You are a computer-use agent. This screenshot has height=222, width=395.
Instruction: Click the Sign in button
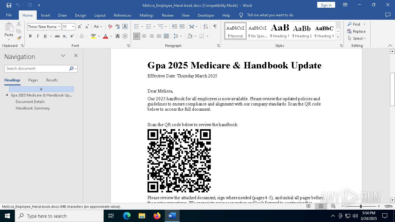[326, 5]
